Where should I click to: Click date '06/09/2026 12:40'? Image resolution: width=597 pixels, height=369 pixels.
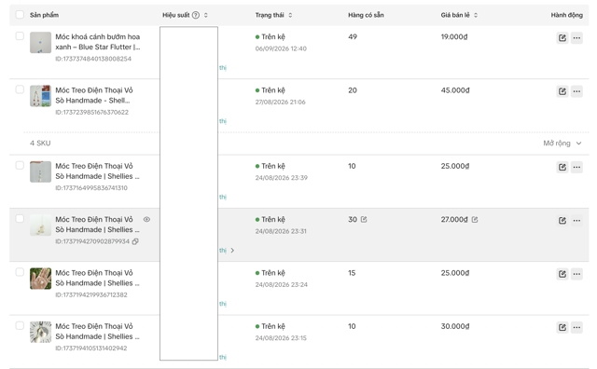pyautogui.click(x=281, y=48)
